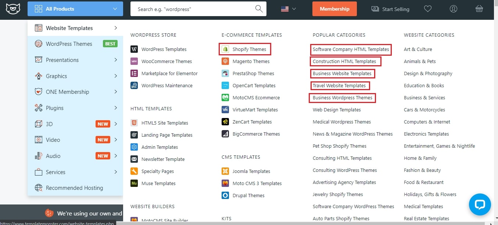Expand the Presentations submenu arrow

point(115,60)
